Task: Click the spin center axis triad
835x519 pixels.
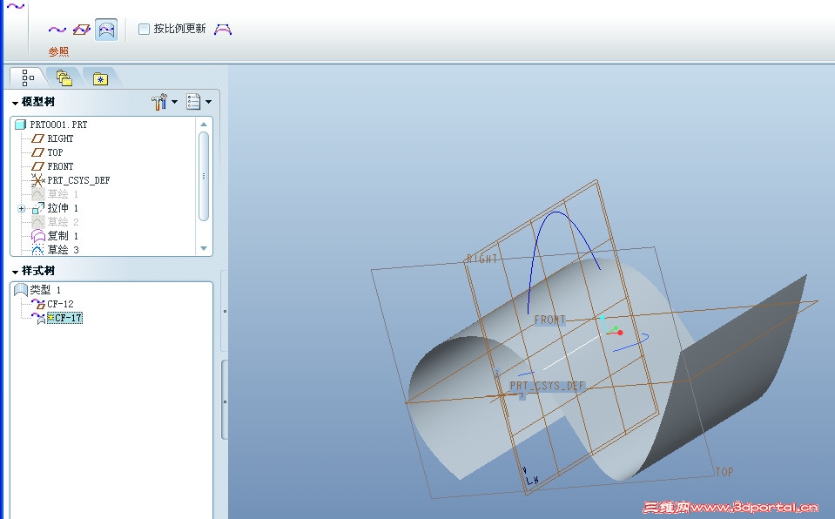Action: (x=611, y=326)
